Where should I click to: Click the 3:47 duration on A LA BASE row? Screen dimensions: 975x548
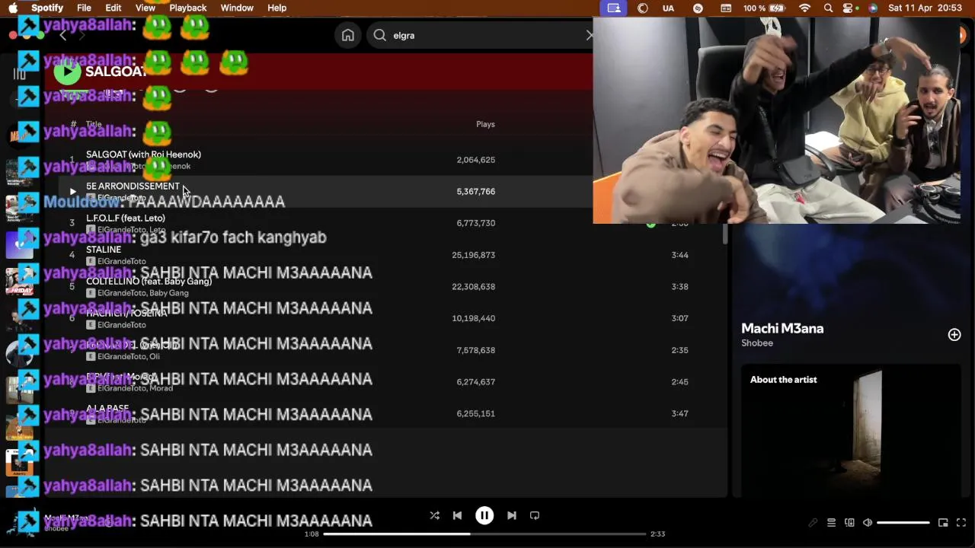pos(679,413)
